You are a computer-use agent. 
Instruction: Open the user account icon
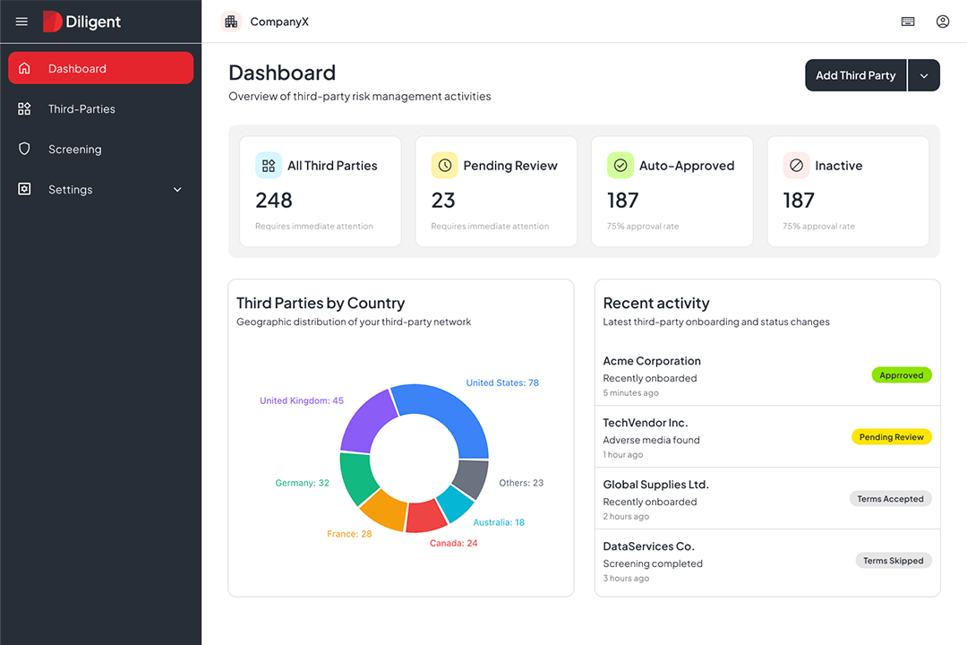point(942,21)
